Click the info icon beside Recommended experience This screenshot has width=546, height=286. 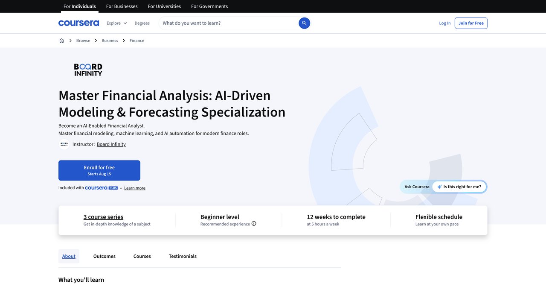coord(254,224)
